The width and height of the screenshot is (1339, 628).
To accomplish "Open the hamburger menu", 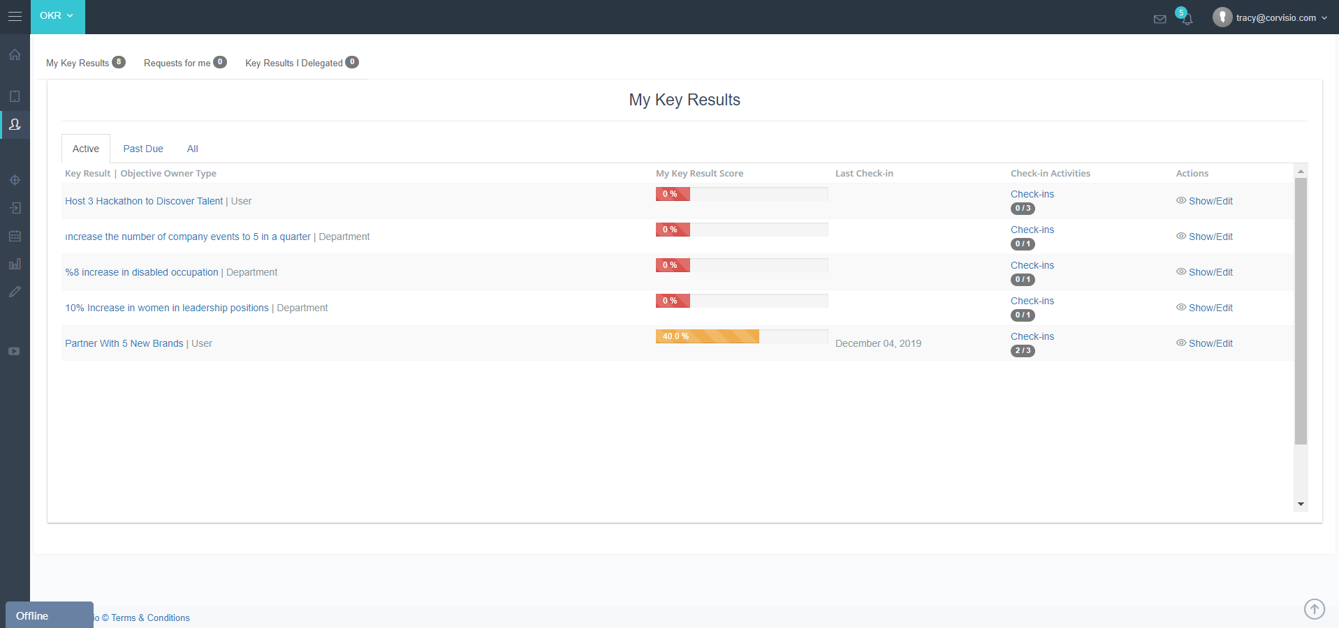I will (15, 16).
